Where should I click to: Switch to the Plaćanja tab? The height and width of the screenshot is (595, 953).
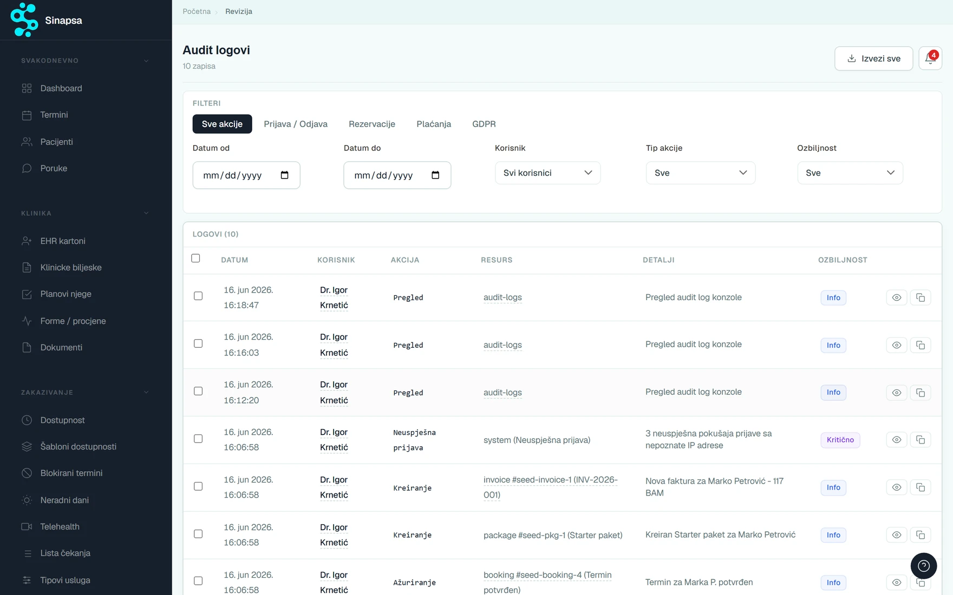click(434, 124)
